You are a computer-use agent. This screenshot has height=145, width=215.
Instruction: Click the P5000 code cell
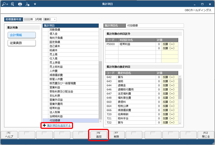pos(112,44)
